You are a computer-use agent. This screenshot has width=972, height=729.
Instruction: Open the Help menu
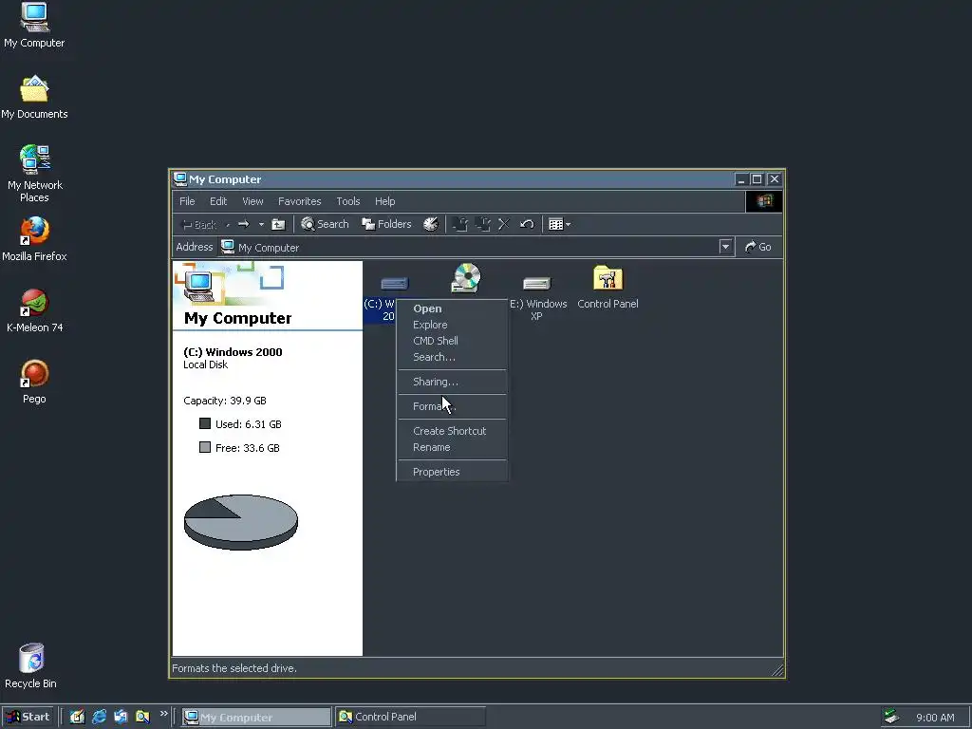385,201
